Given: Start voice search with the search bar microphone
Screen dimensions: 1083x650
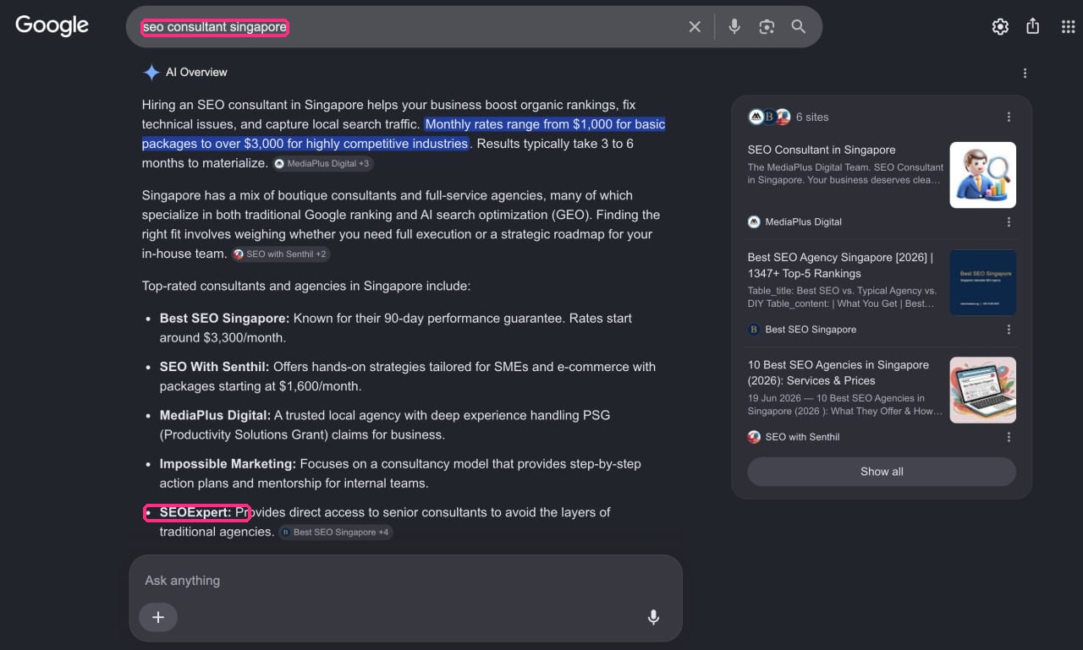Looking at the screenshot, I should pos(734,27).
